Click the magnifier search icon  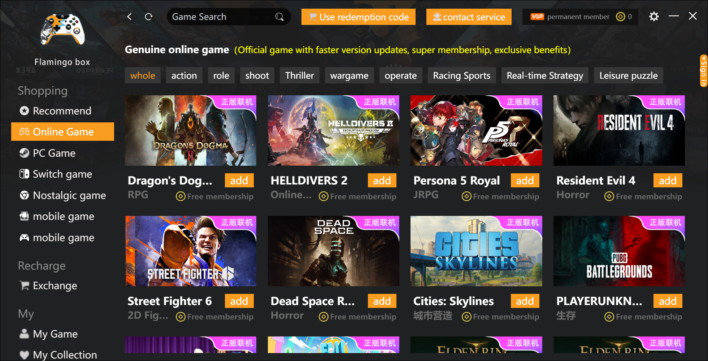279,17
